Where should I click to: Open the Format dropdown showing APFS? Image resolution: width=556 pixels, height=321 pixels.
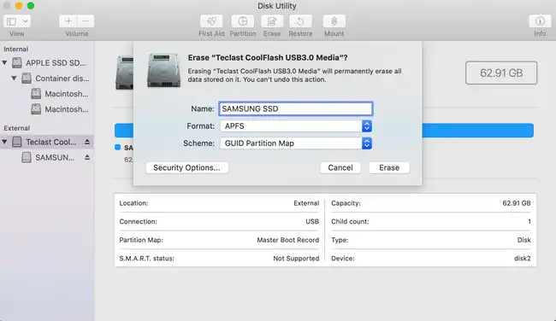tap(296, 126)
